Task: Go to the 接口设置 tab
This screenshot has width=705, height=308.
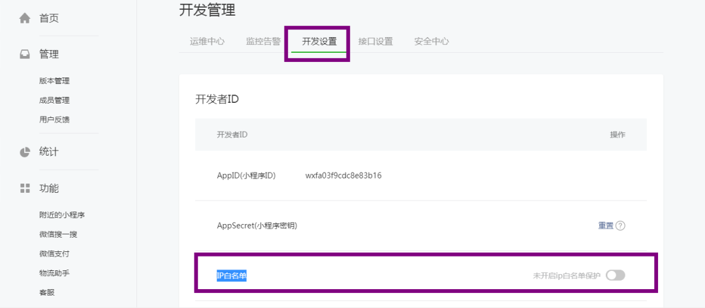Action: tap(375, 42)
